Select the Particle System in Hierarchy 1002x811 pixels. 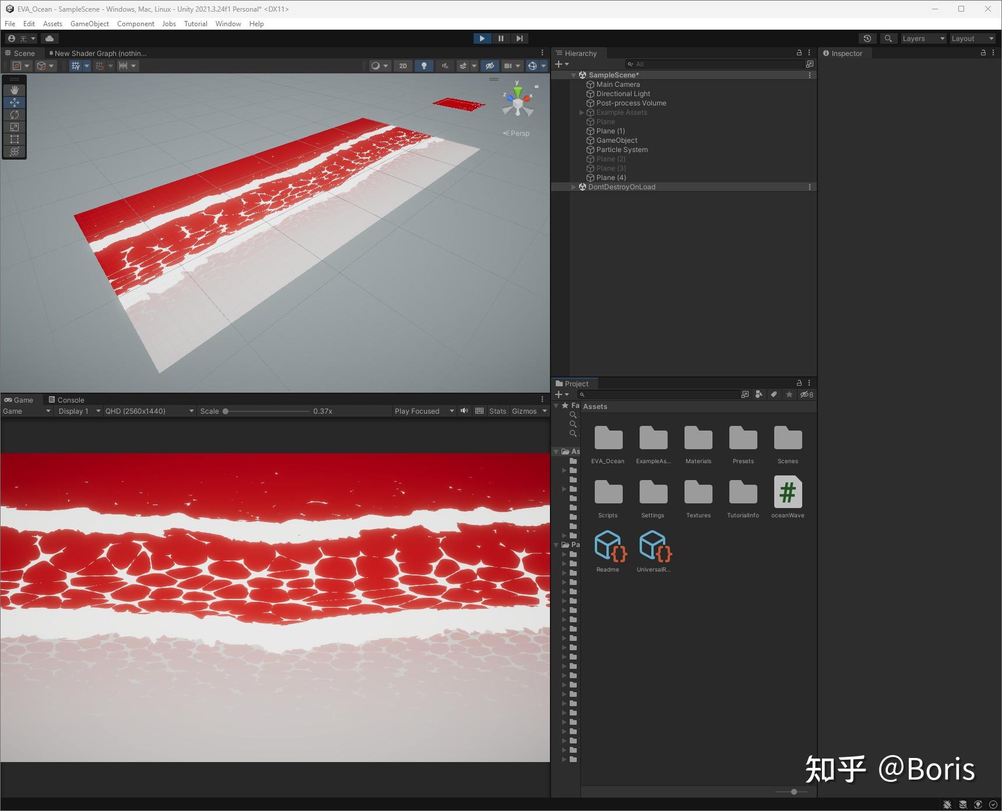pyautogui.click(x=622, y=149)
